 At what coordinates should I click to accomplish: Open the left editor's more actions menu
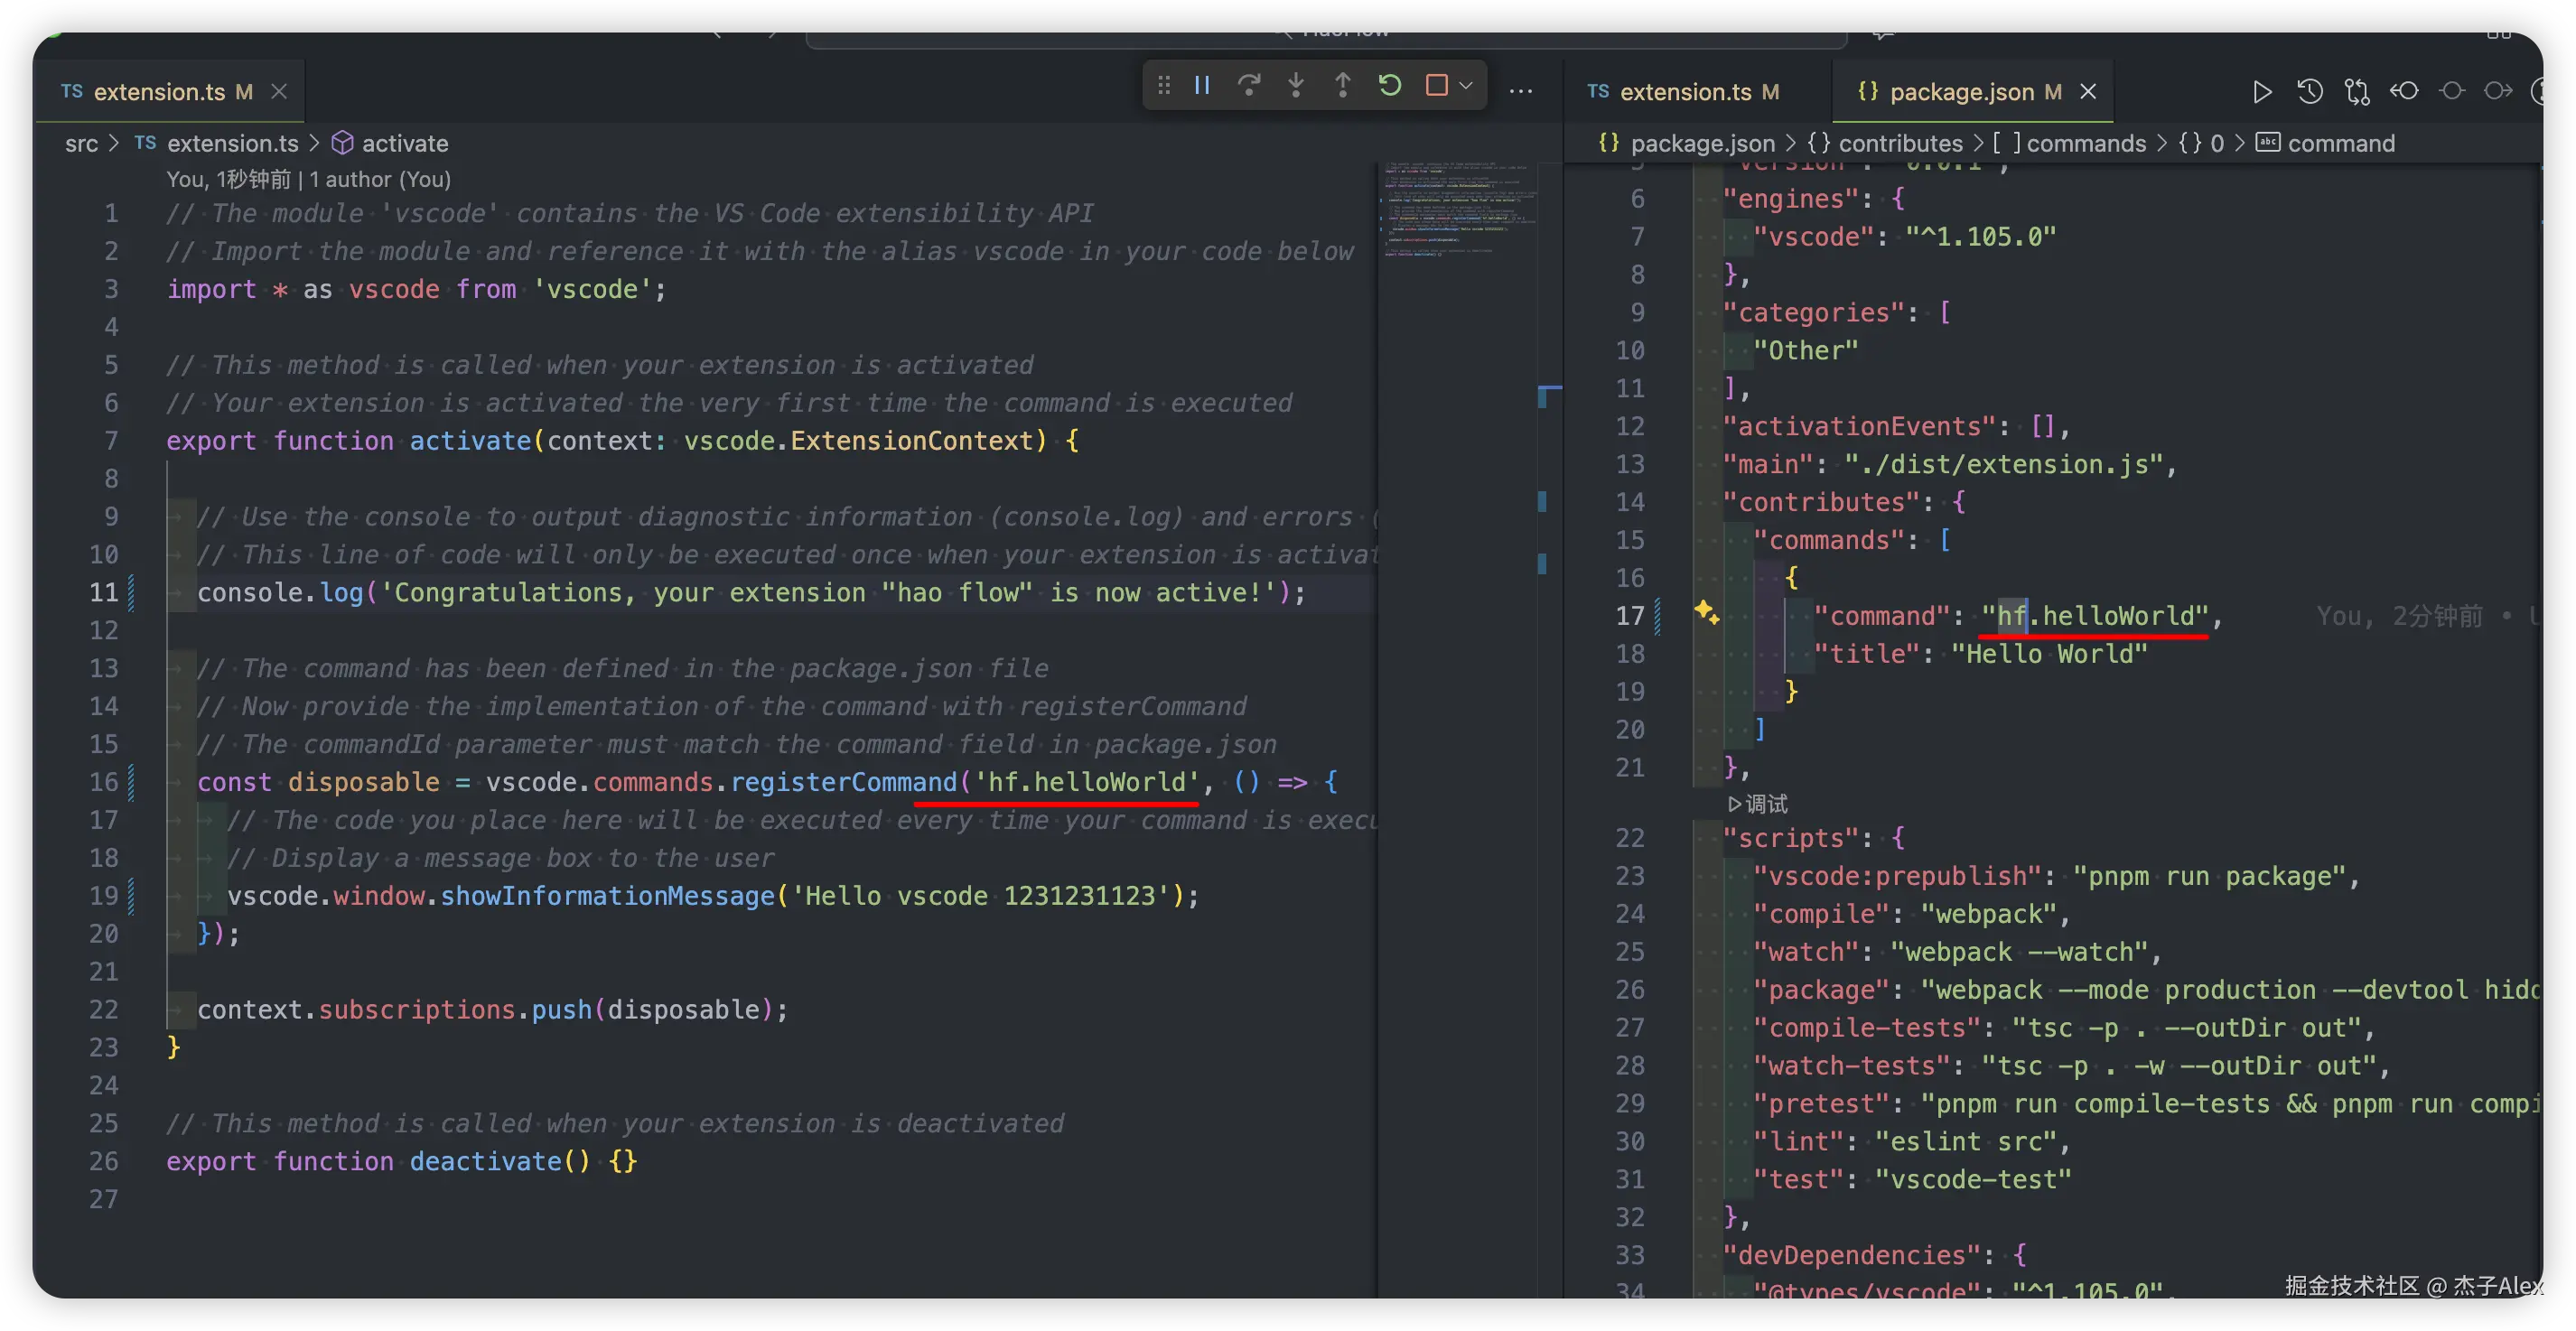(1521, 91)
